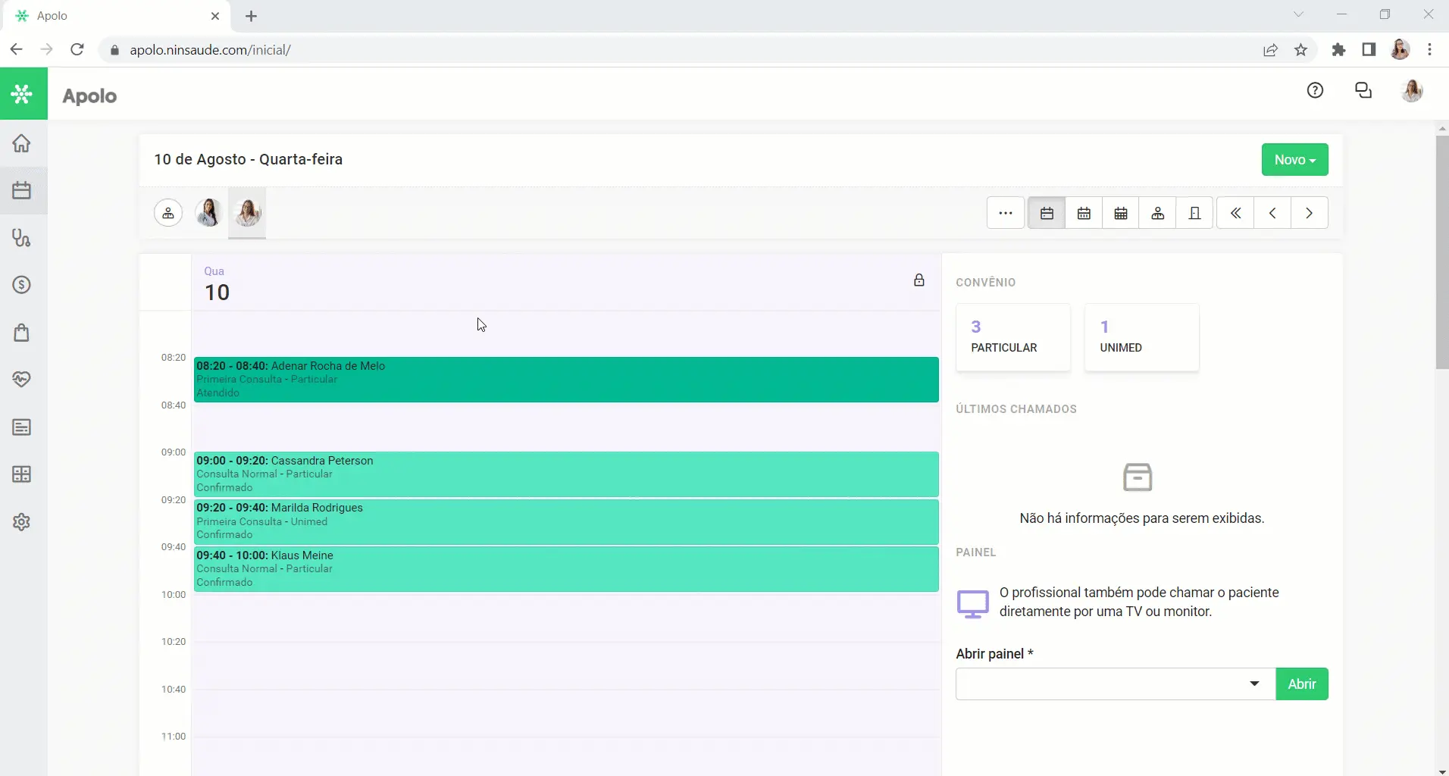Open the chat messages icon
This screenshot has width=1449, height=776.
tap(1363, 91)
